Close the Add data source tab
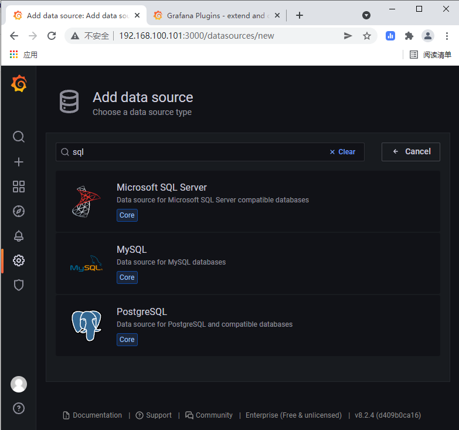Viewport: 459px width, 430px height. (x=137, y=15)
